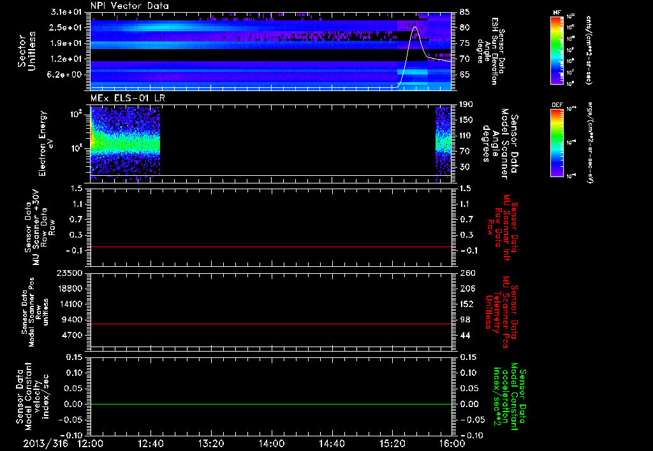Click the '98' telemetry tick label

tap(465, 320)
